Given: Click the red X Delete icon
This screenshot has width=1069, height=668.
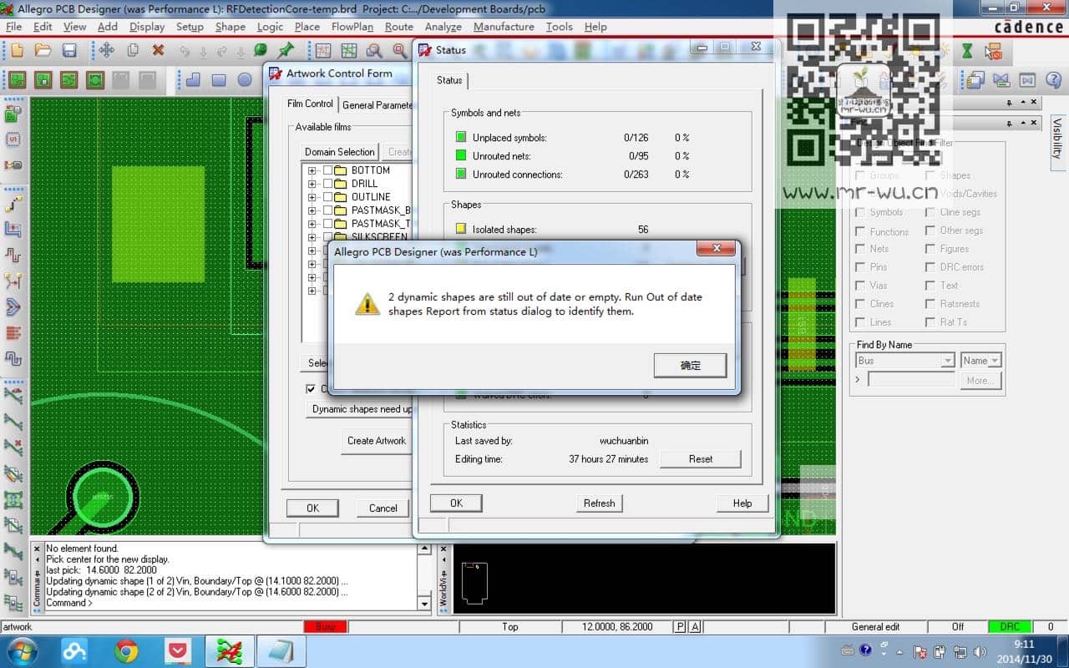Looking at the screenshot, I should click(158, 50).
